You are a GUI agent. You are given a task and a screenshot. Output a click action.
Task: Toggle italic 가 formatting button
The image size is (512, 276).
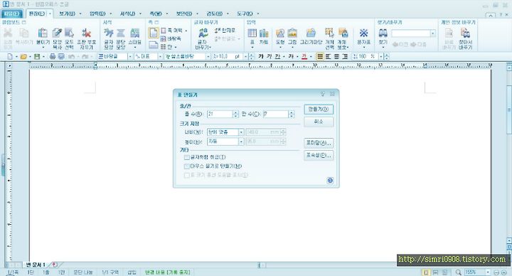[269, 56]
